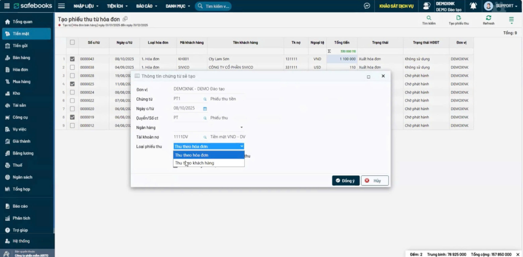523x257 pixels.
Task: Open the notifications bell
Action: coord(473,6)
